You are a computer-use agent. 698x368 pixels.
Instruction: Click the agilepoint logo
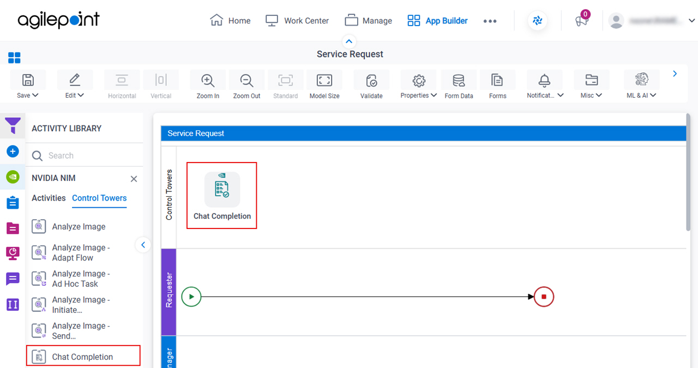point(59,21)
